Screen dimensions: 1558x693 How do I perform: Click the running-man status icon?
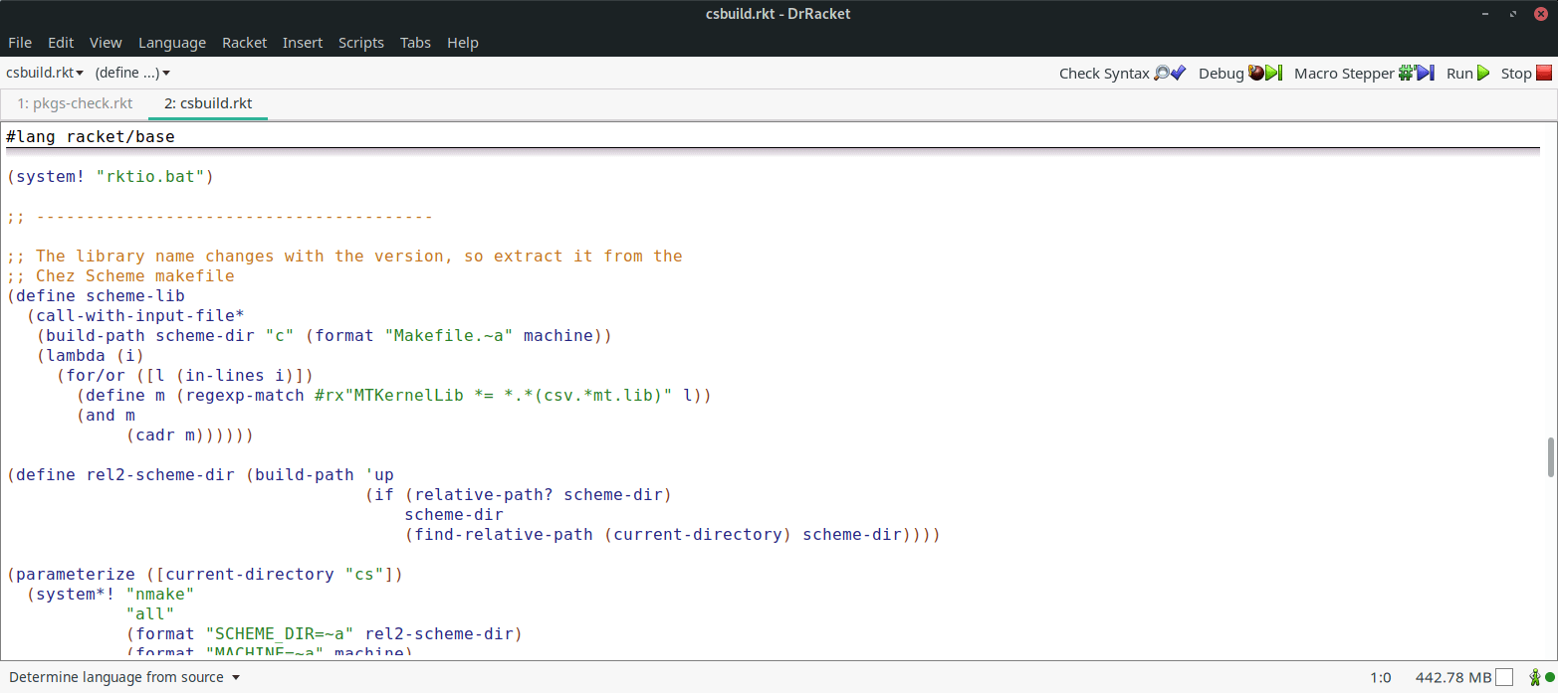1534,677
